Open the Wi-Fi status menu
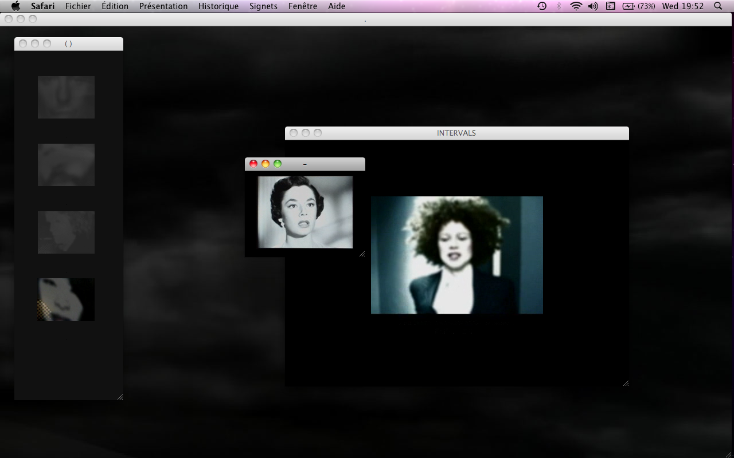 click(x=576, y=6)
